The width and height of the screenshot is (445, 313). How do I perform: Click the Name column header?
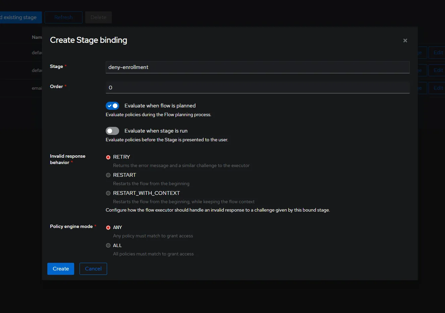[x=37, y=37]
